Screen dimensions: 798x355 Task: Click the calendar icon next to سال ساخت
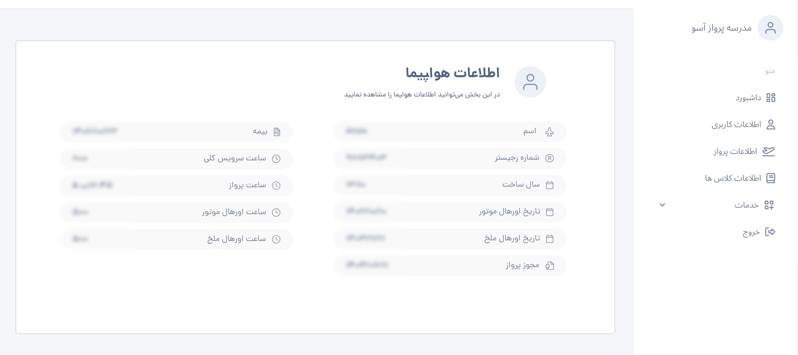[x=550, y=185]
